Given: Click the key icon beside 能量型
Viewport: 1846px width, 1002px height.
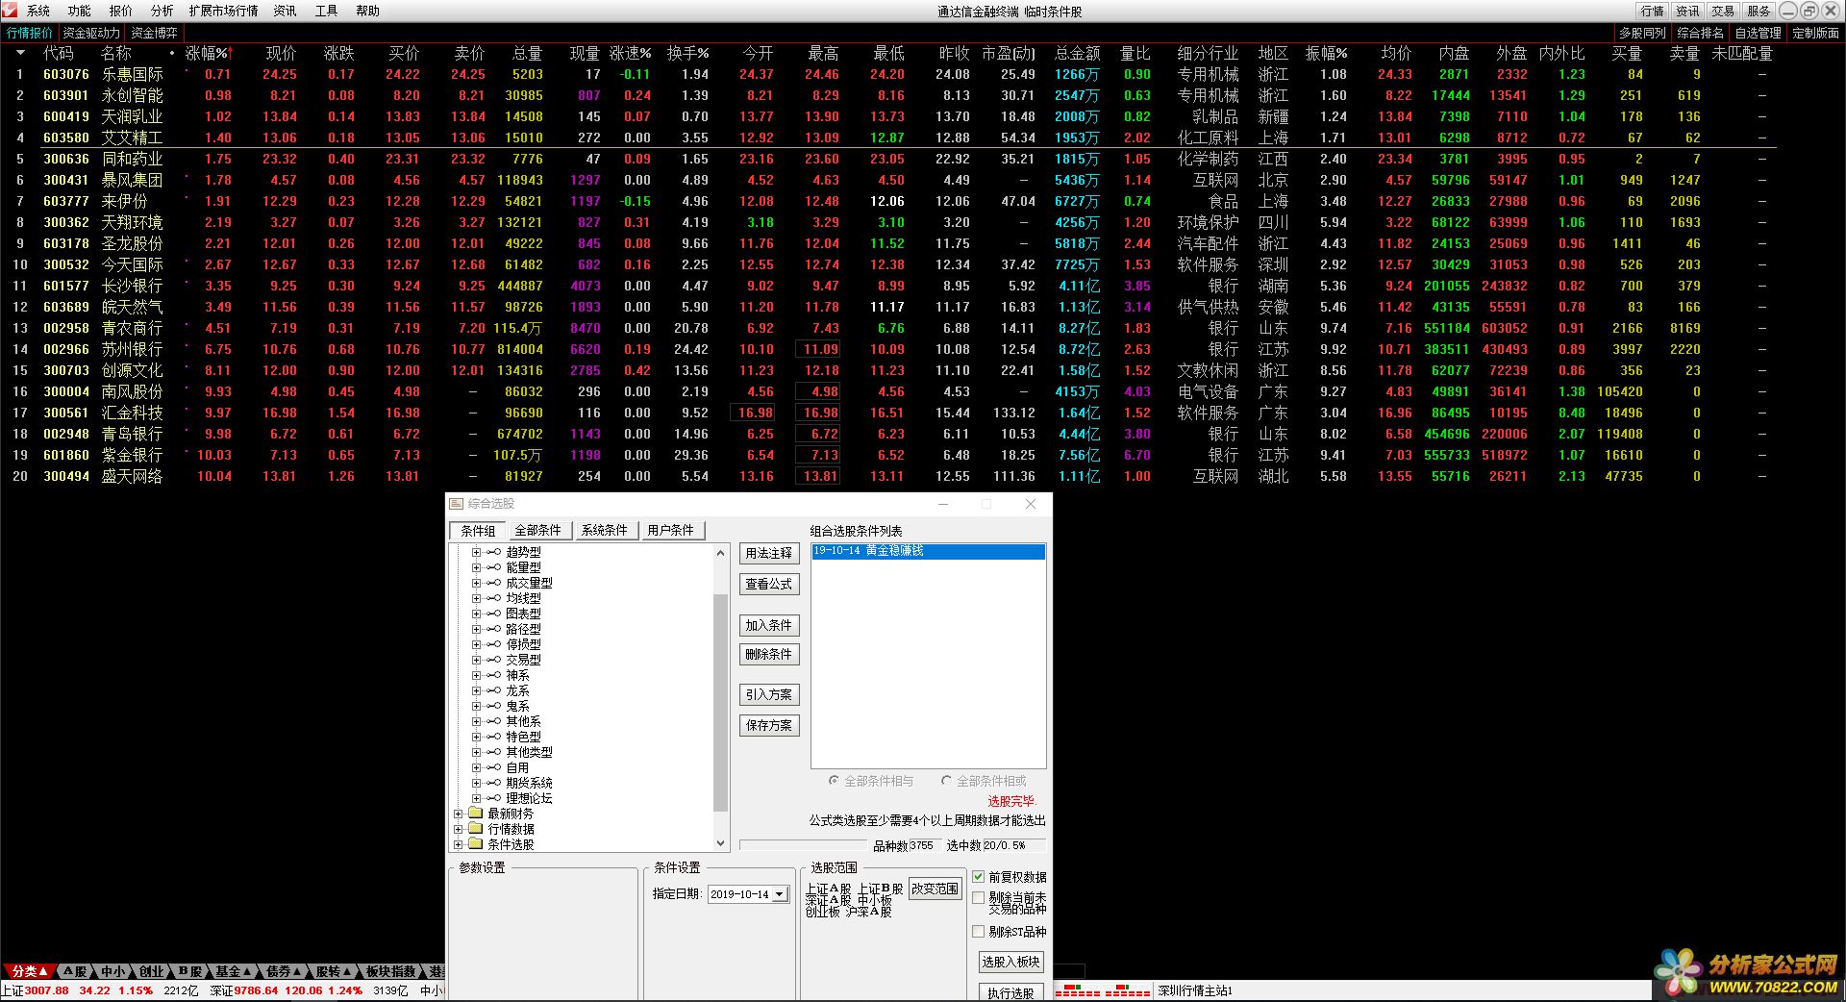Looking at the screenshot, I should pos(493,568).
